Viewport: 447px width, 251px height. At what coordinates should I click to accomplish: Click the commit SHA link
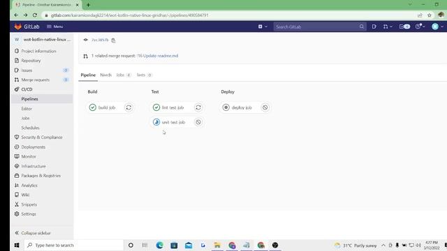coord(100,40)
